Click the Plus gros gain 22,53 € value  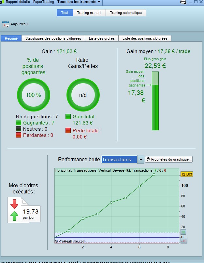point(155,66)
